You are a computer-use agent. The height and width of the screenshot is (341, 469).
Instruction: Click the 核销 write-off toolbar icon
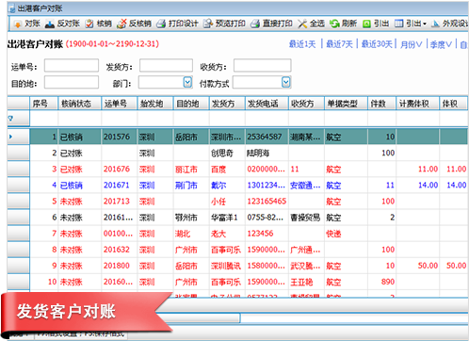point(89,24)
